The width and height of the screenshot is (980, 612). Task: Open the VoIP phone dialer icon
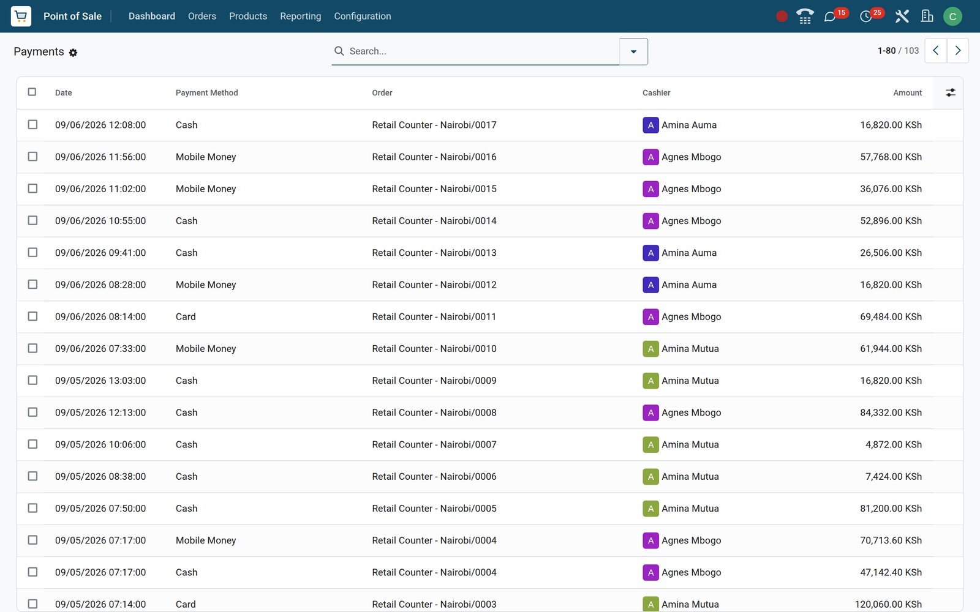(805, 17)
